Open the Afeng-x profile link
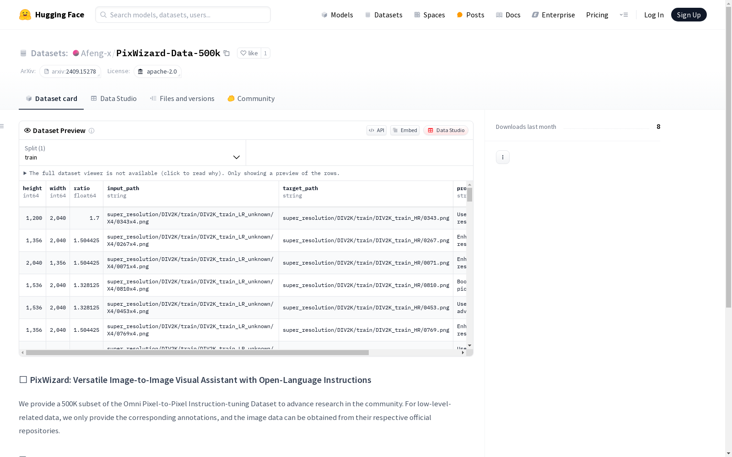 pyautogui.click(x=96, y=53)
